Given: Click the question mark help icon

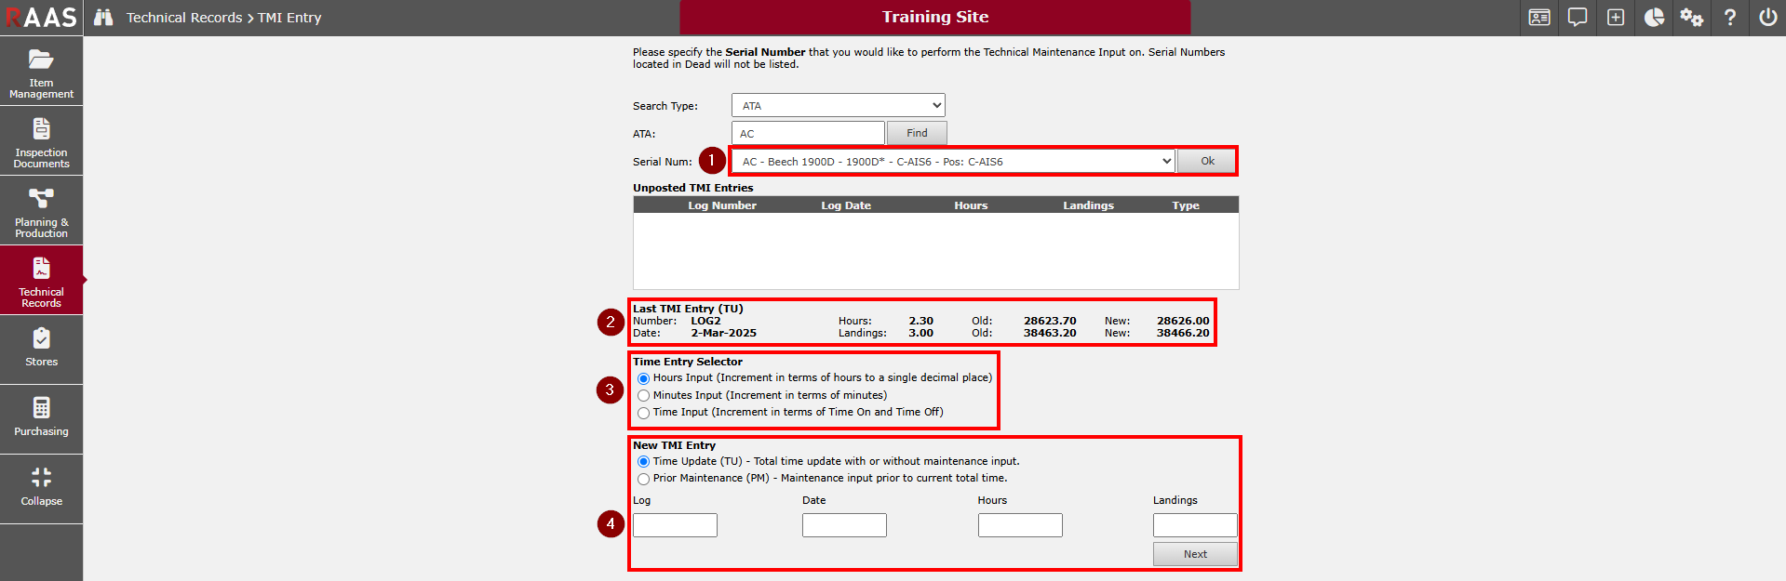Looking at the screenshot, I should [x=1729, y=18].
